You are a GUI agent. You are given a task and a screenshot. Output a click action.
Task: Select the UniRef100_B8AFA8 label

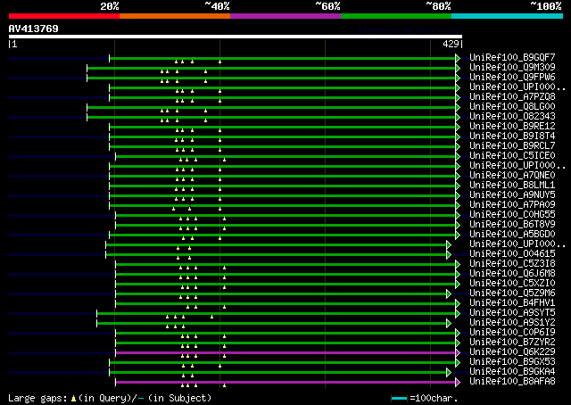coord(512,382)
